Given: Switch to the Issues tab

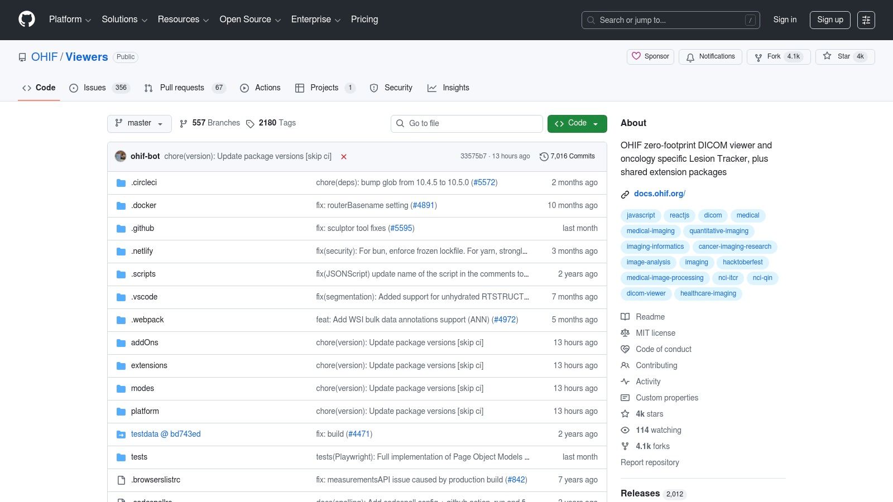Looking at the screenshot, I should point(94,88).
